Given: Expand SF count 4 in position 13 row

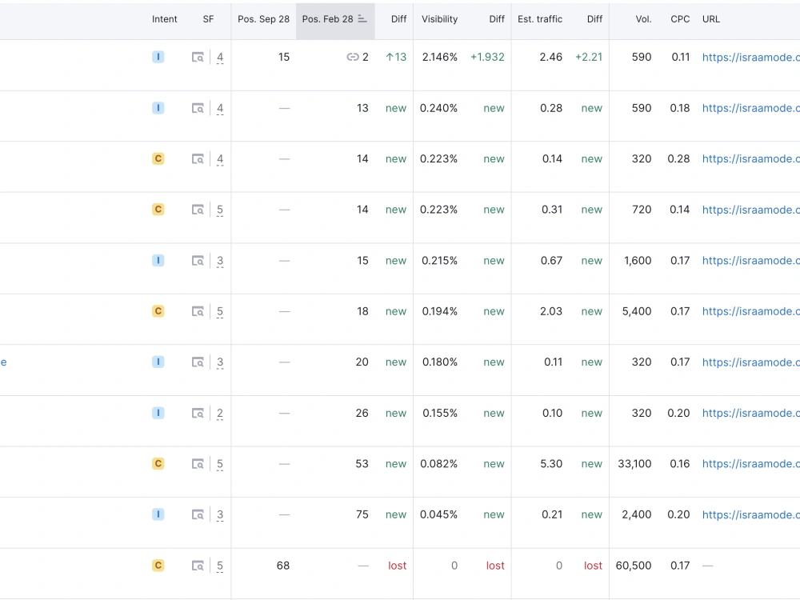Looking at the screenshot, I should (x=220, y=109).
